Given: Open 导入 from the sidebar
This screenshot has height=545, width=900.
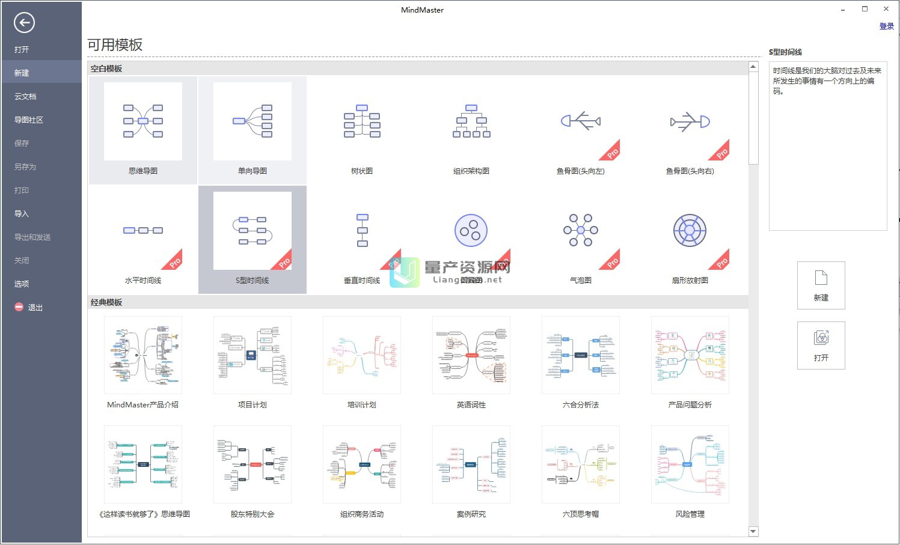Looking at the screenshot, I should pos(41,213).
